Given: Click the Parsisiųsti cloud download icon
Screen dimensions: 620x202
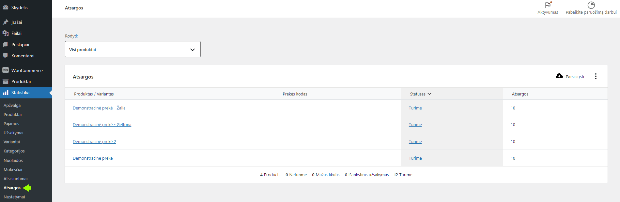Looking at the screenshot, I should 559,76.
